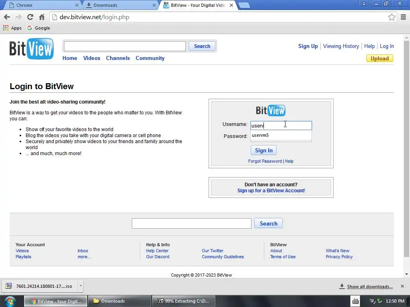
Task: Click the Sign Up link
Action: click(308, 46)
